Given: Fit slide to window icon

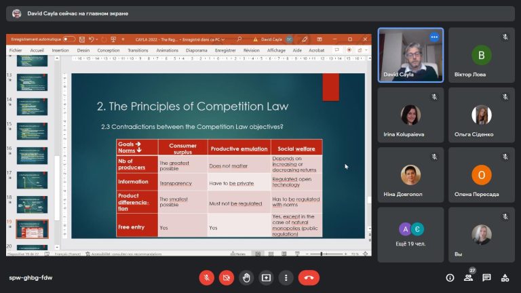Looking at the screenshot, I should pyautogui.click(x=365, y=254).
